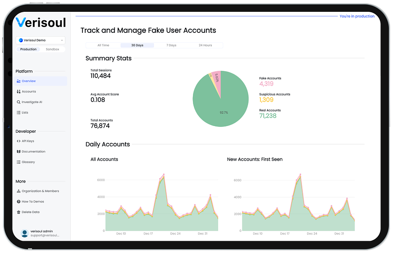
Task: Select the 30 Days range tab
Action: [137, 46]
